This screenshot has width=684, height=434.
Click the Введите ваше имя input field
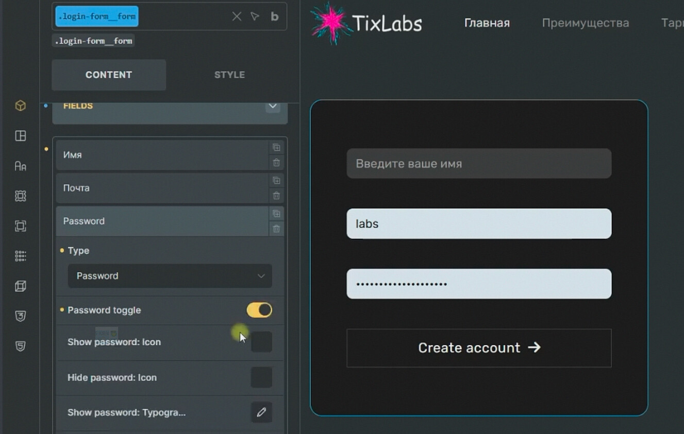coord(479,164)
